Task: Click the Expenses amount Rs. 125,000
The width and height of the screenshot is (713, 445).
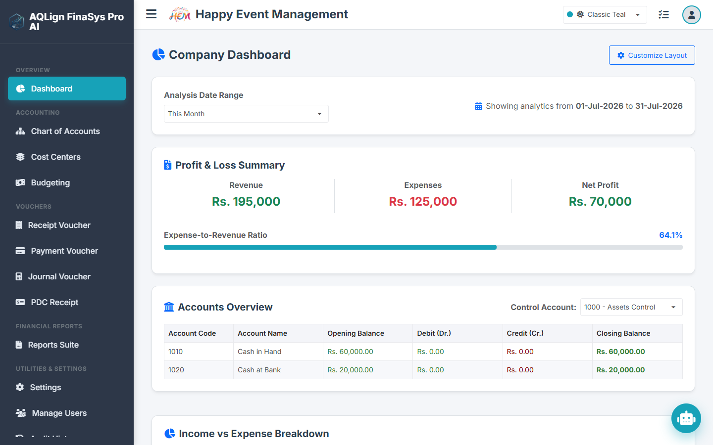Action: point(423,201)
